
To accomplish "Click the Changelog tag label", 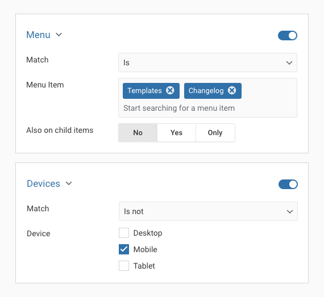I will coord(206,91).
